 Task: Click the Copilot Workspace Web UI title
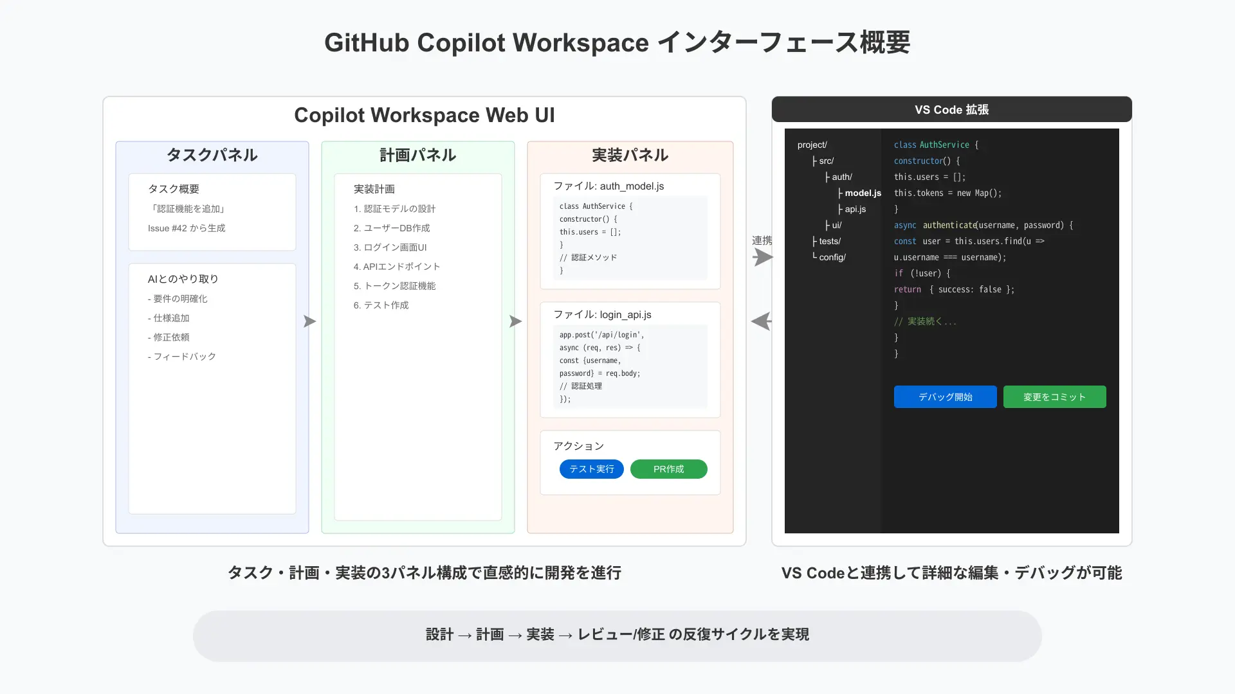425,115
